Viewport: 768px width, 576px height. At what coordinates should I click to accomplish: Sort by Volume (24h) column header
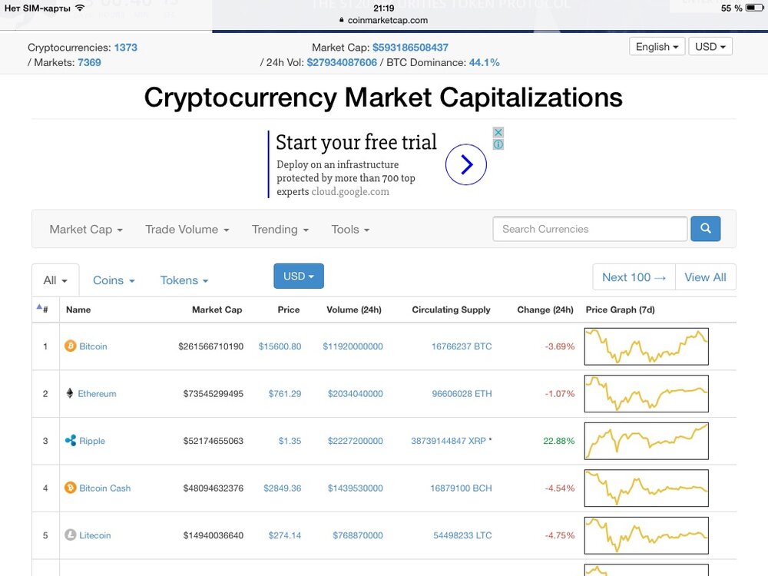[354, 310]
